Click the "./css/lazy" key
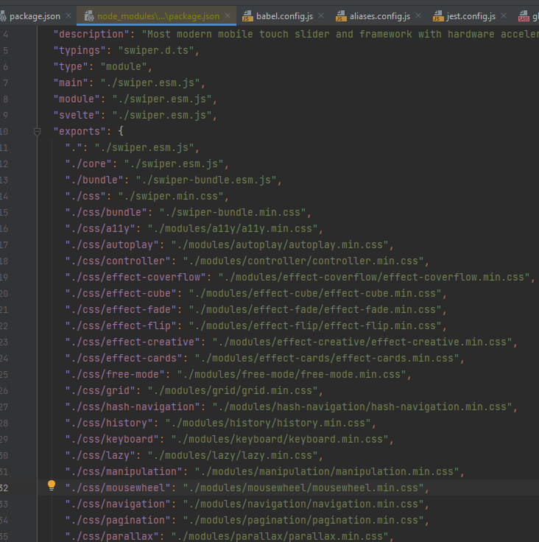 [x=100, y=456]
